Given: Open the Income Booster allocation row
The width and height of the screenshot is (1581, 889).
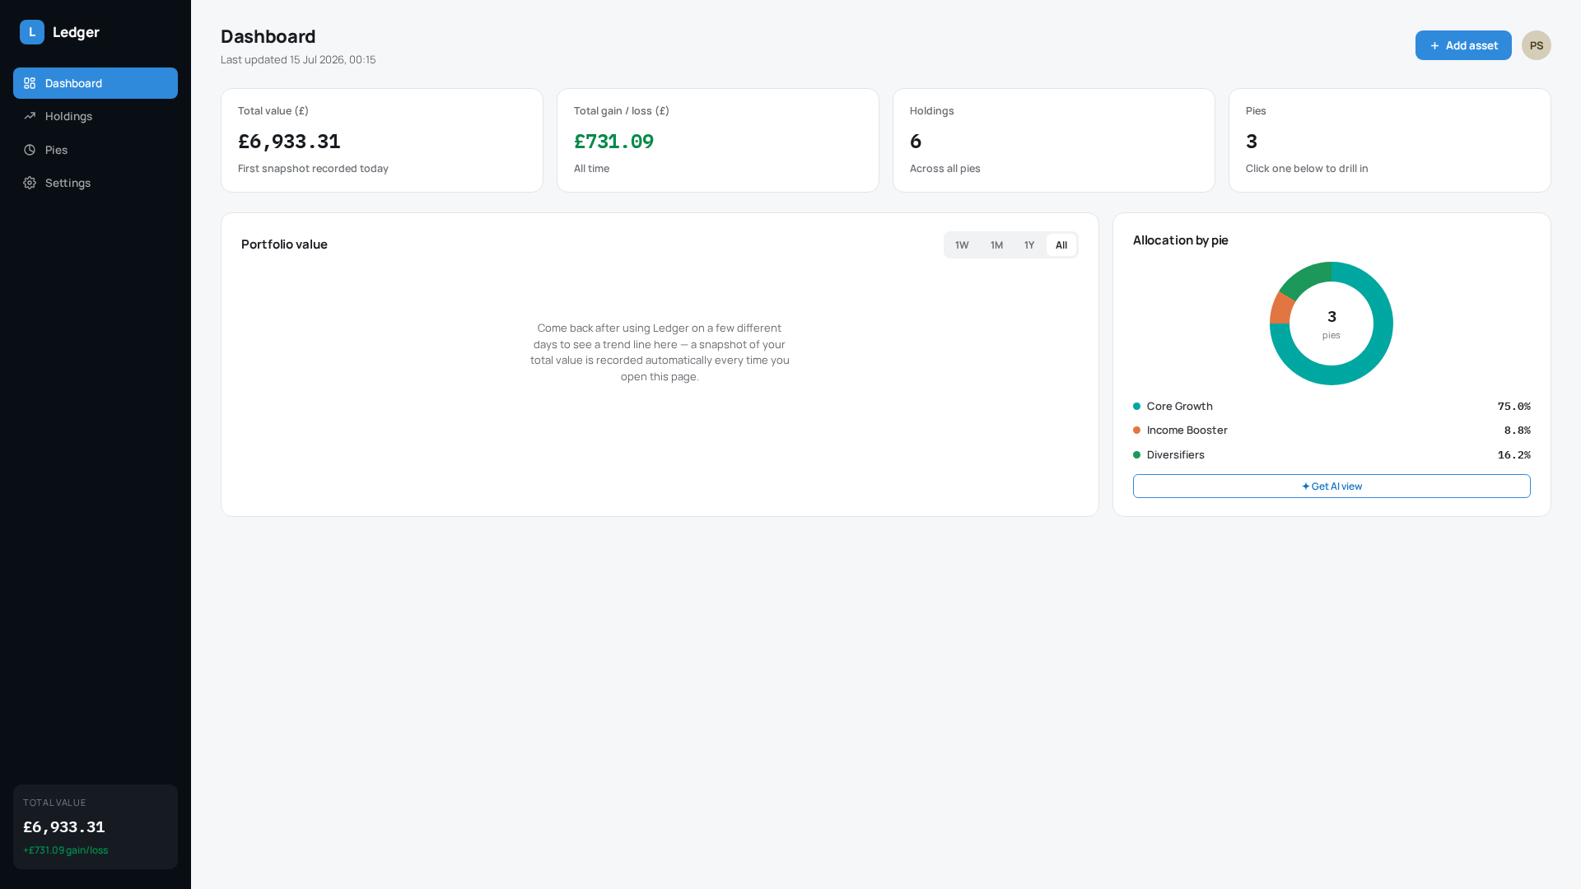Looking at the screenshot, I should (1331, 431).
